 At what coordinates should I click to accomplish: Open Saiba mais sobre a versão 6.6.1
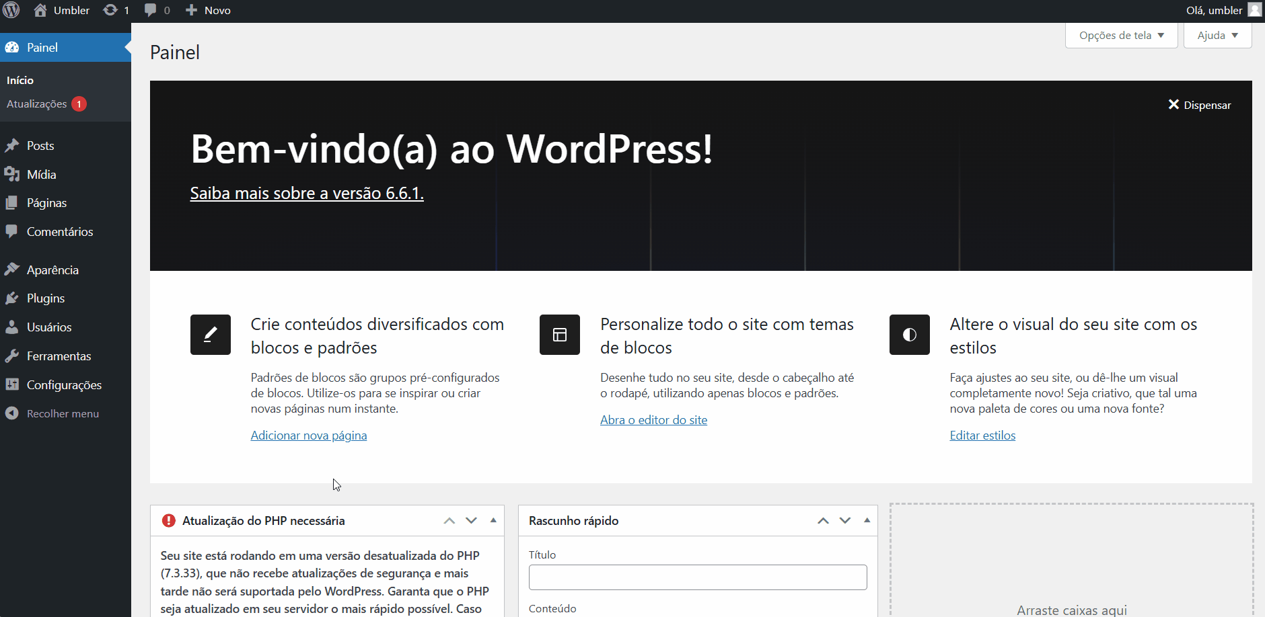coord(306,193)
